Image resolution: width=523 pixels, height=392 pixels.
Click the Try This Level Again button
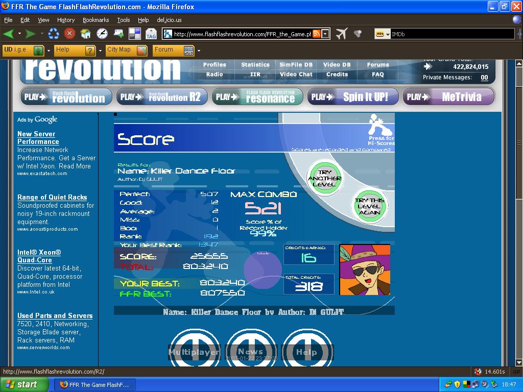tap(369, 206)
